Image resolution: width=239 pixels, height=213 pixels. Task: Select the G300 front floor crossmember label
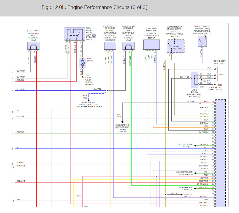pos(89,80)
